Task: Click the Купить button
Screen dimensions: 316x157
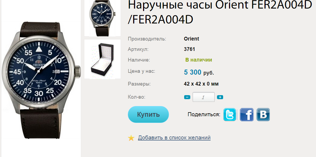Action: (148, 114)
